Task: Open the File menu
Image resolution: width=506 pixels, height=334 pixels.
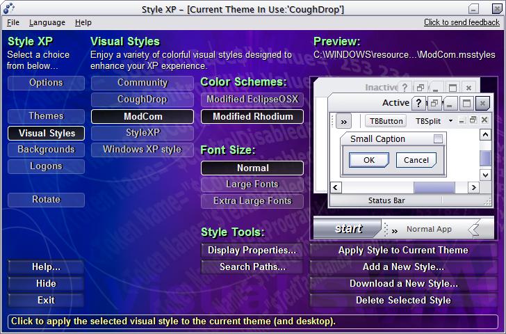Action: (13, 22)
